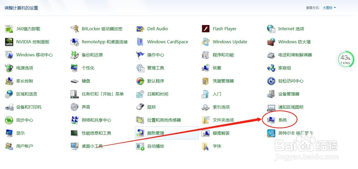
Task: Open Windows Update icon
Action: (x=206, y=42)
